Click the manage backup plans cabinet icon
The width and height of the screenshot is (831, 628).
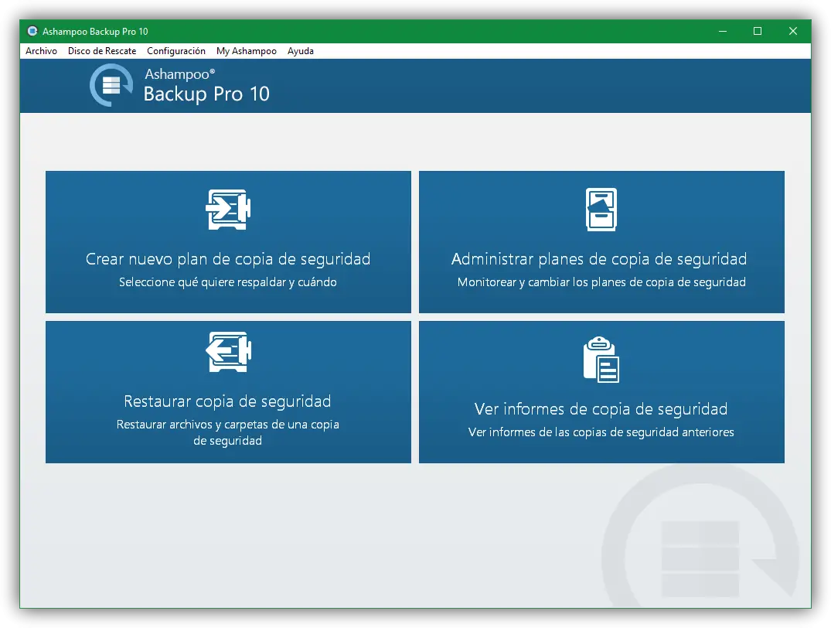(x=601, y=210)
